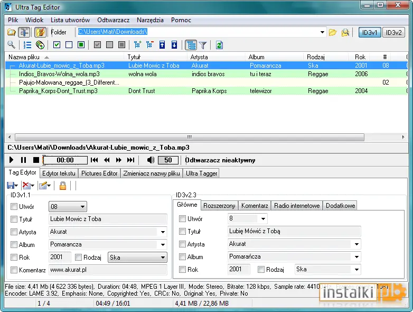Click the floppy disk save tag icon
Image resolution: width=413 pixels, height=312 pixels.
click(12, 186)
